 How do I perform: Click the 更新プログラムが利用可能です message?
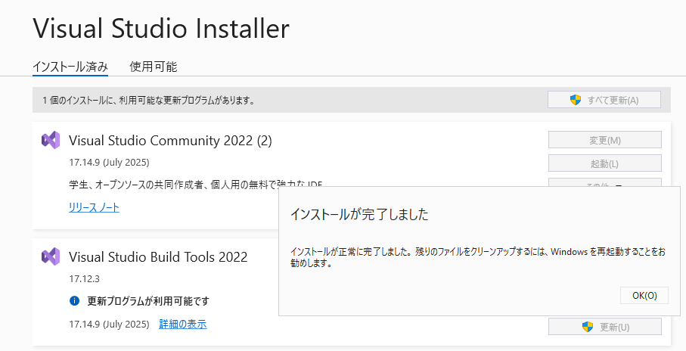click(x=148, y=301)
